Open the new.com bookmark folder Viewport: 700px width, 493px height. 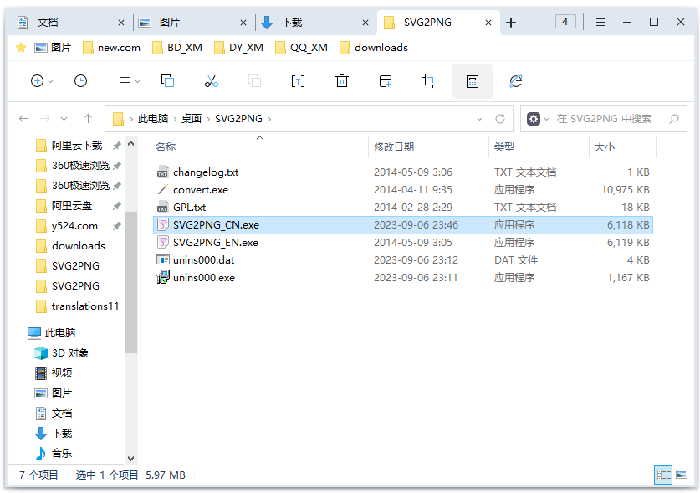(111, 48)
